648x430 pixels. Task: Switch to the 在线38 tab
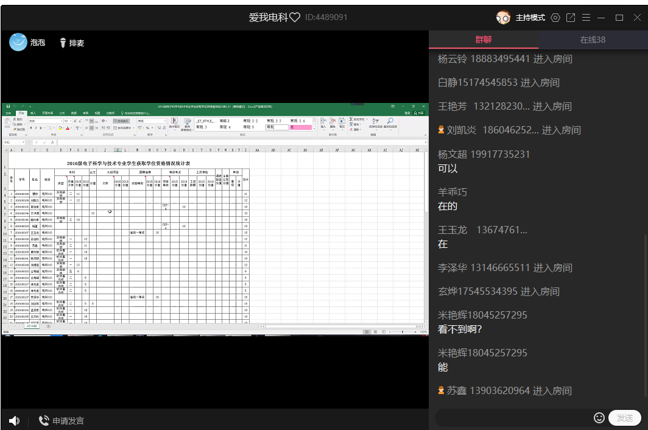(x=593, y=40)
